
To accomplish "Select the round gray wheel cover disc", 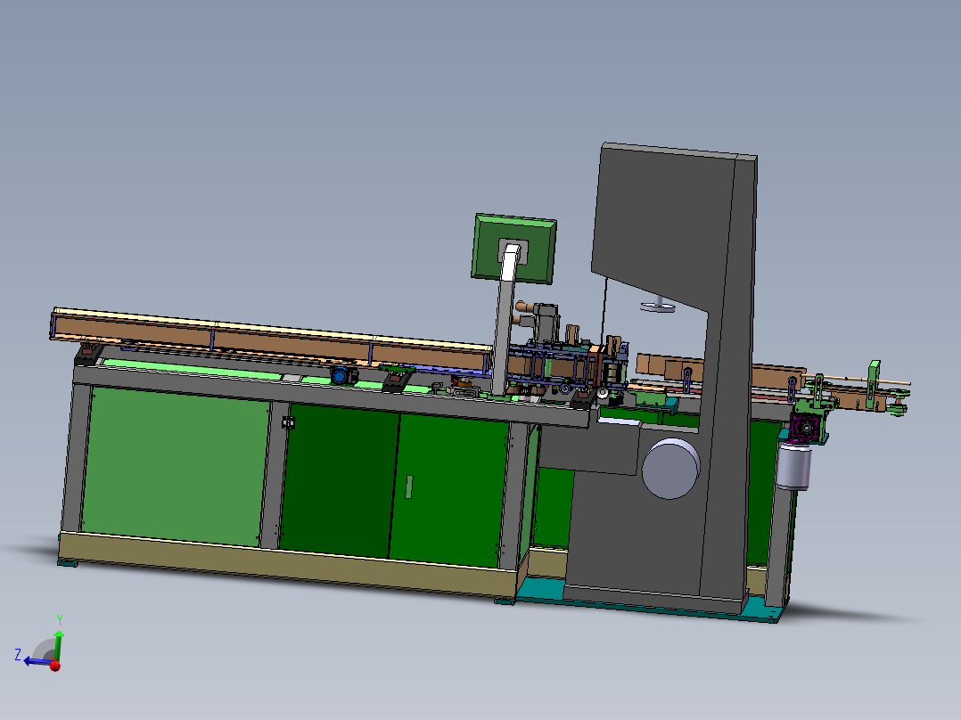I will 670,469.
